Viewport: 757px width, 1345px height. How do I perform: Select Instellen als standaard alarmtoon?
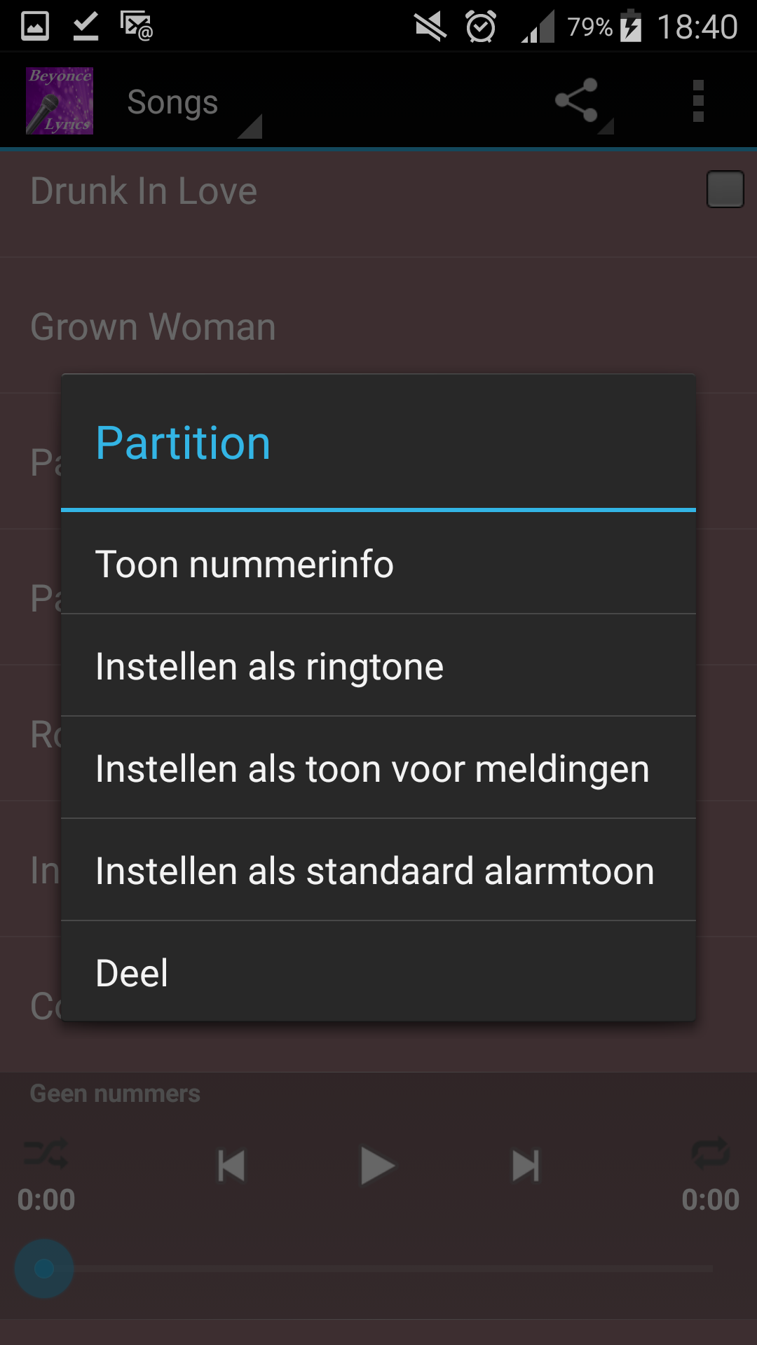point(378,871)
